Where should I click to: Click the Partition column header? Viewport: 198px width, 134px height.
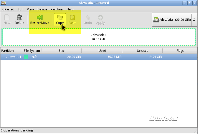tap(11, 51)
